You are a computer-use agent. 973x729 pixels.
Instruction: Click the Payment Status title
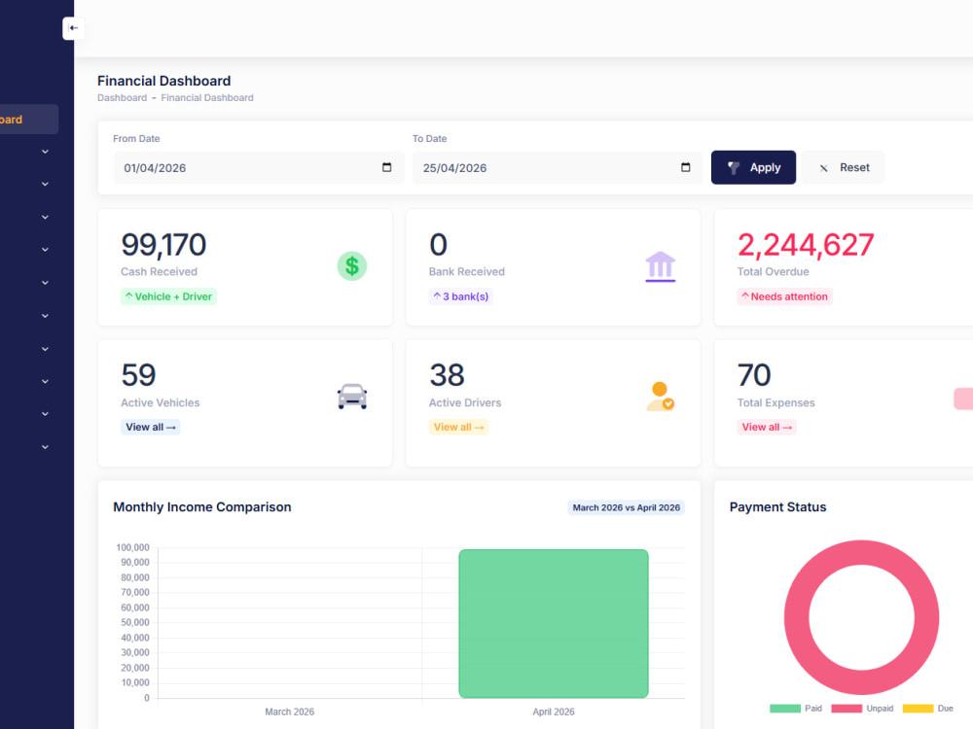(777, 507)
